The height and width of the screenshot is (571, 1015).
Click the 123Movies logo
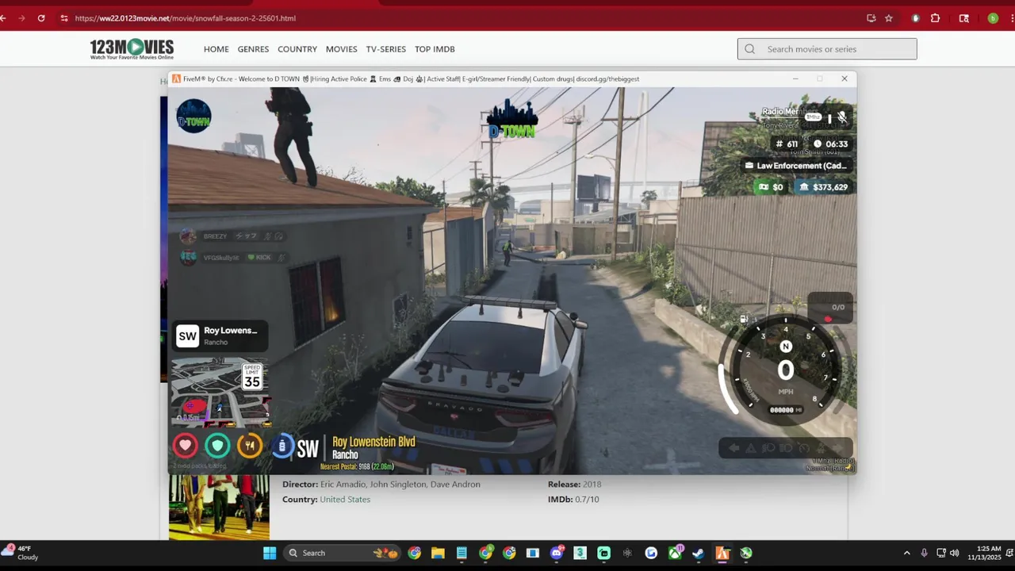point(132,49)
